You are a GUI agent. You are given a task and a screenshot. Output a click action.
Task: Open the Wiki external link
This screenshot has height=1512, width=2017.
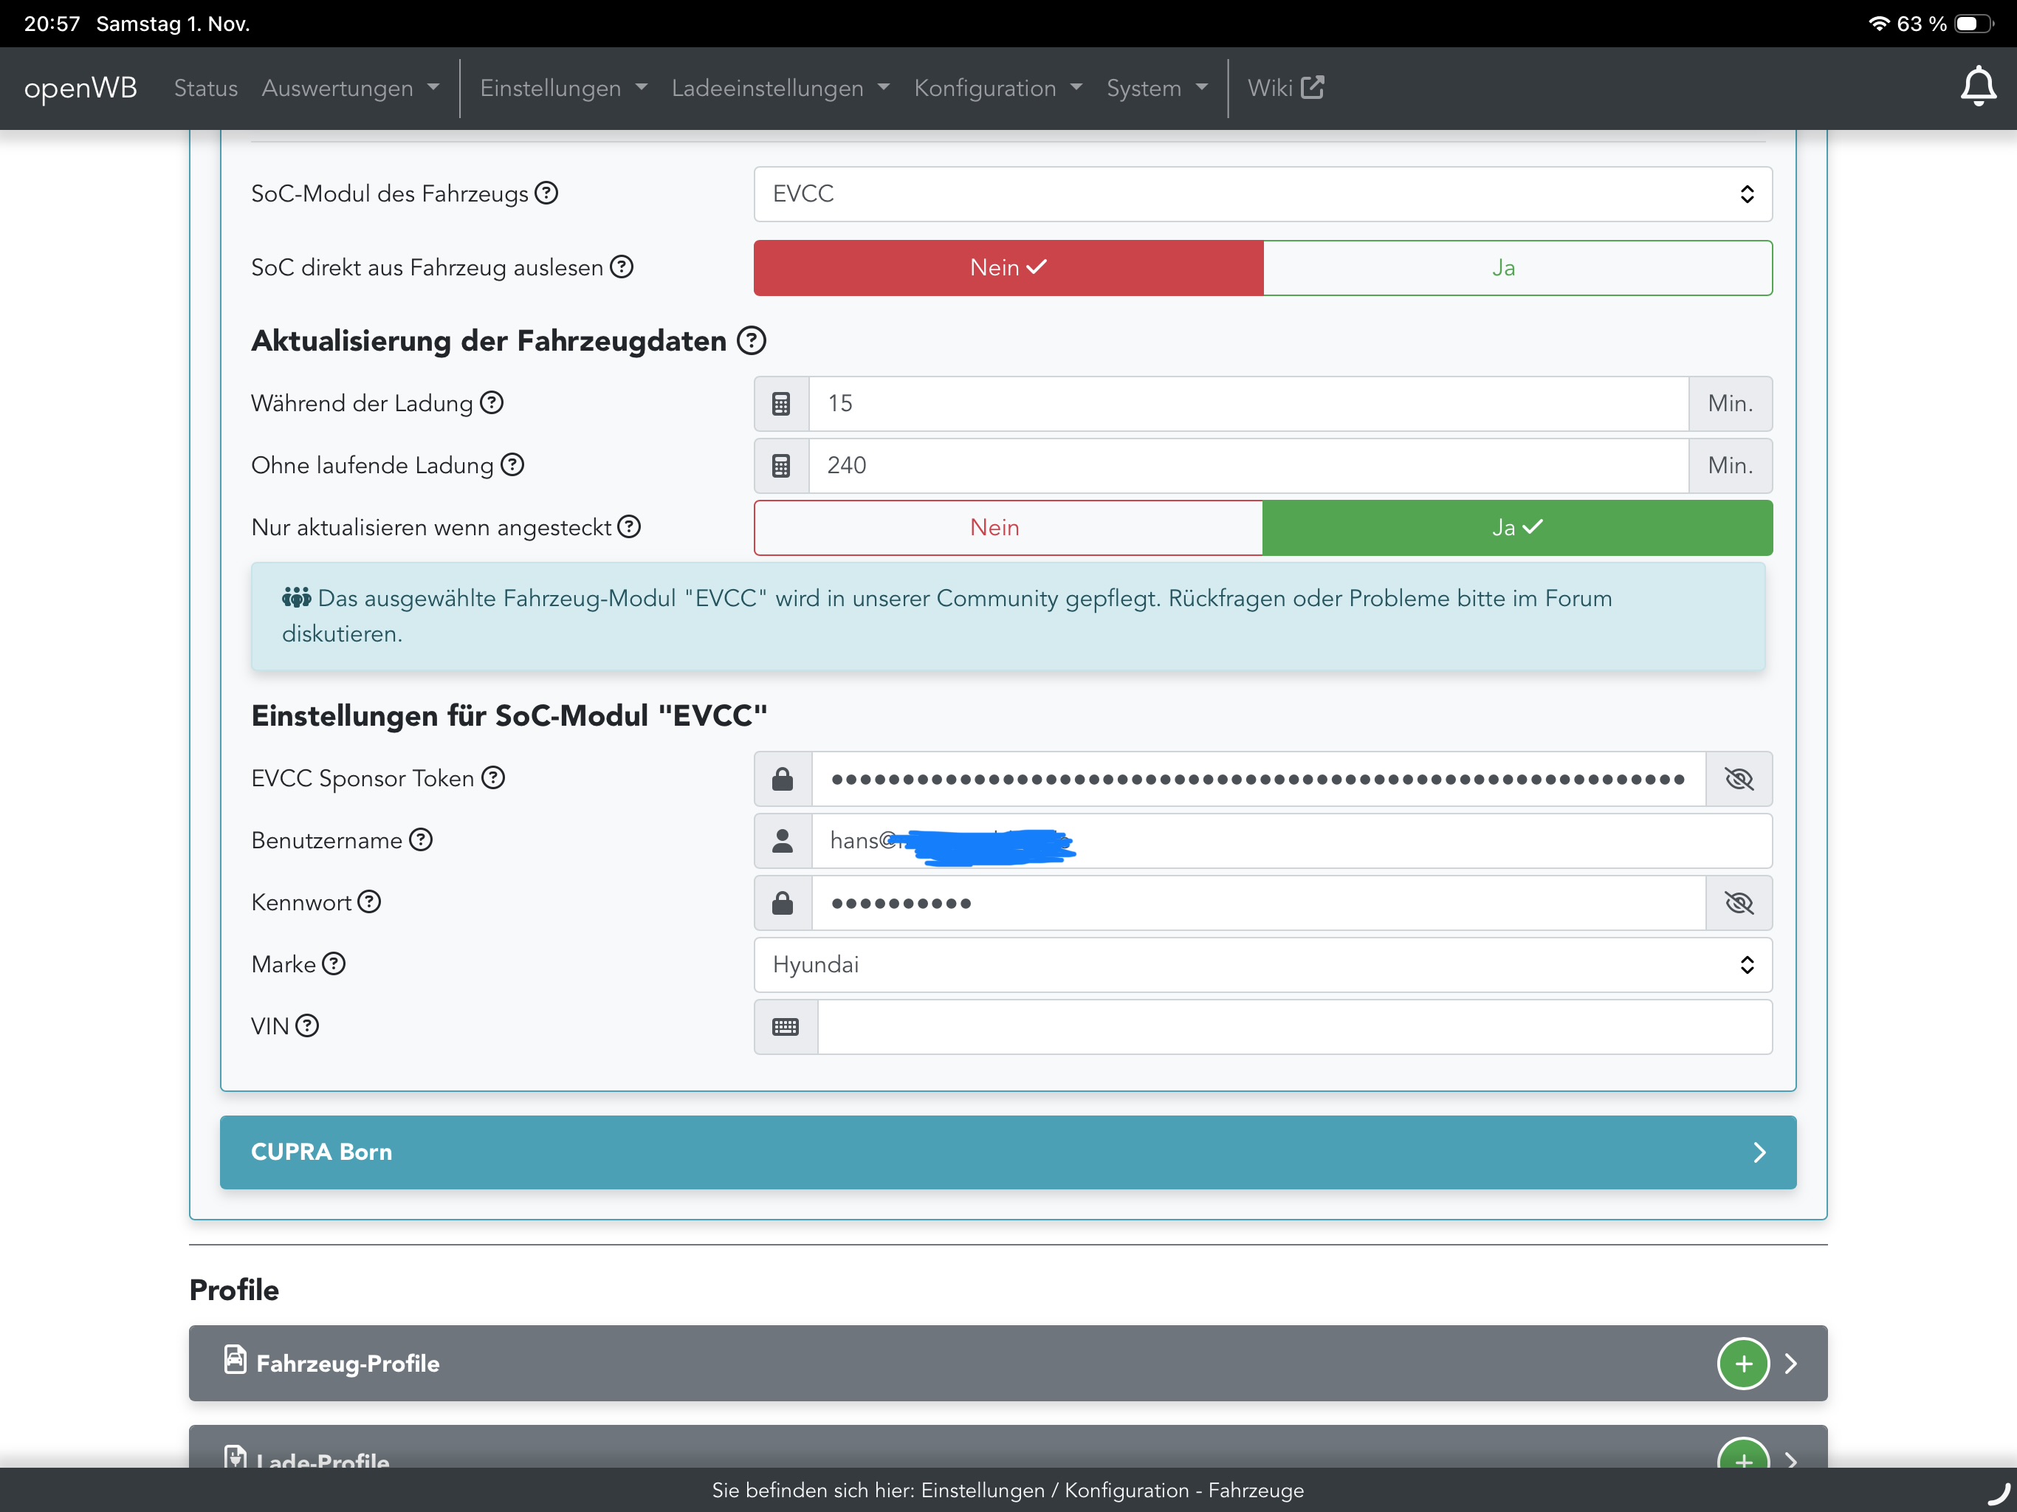coord(1285,89)
